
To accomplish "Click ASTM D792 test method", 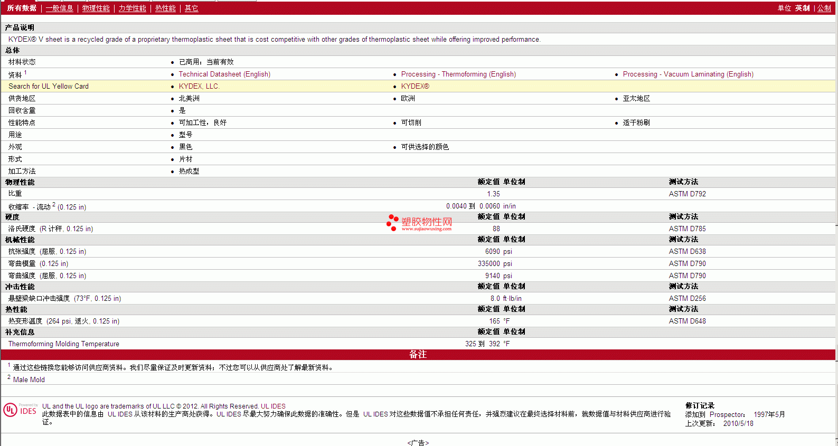I will pos(687,194).
